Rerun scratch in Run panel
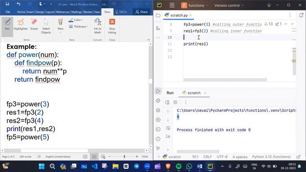Screen dimensions: 306x172 coord(167,102)
